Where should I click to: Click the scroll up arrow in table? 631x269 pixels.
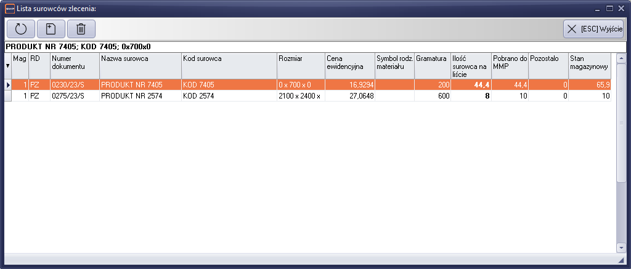[x=621, y=58]
